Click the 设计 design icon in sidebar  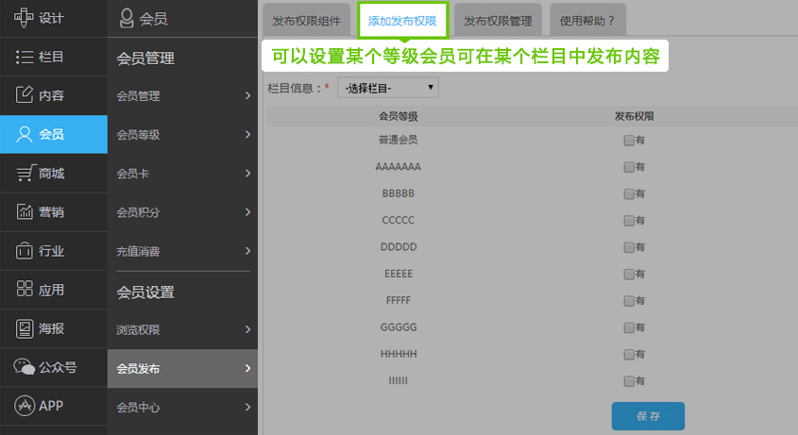coord(25,18)
